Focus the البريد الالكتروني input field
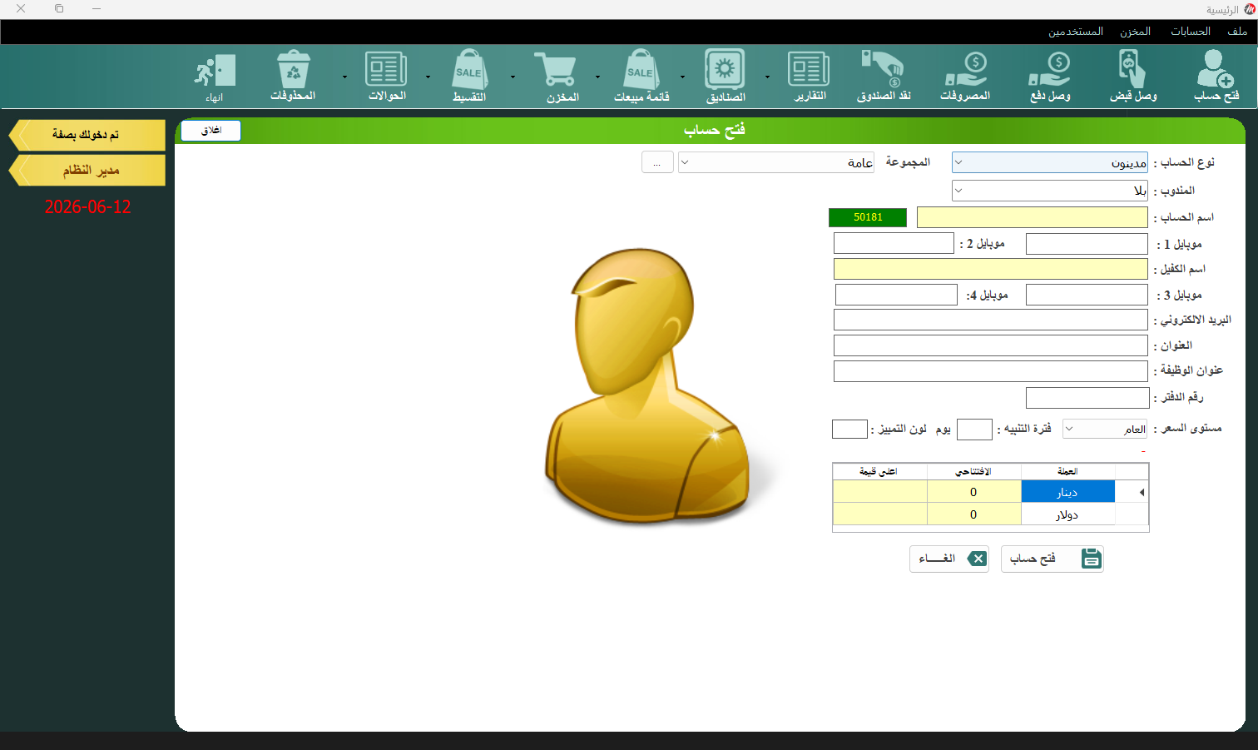The width and height of the screenshot is (1258, 750). point(991,320)
